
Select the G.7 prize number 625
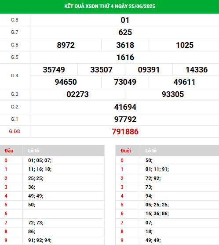pos(125,32)
